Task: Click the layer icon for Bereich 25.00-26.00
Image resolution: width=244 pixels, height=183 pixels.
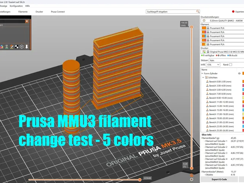Action: (207, 130)
